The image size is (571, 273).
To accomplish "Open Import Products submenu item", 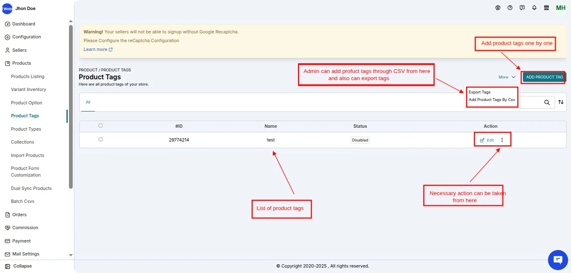I will 28,156.
